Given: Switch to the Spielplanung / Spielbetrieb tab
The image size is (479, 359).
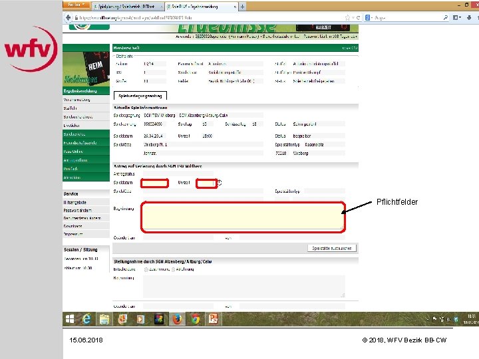Looking at the screenshot, I should 128,6.
